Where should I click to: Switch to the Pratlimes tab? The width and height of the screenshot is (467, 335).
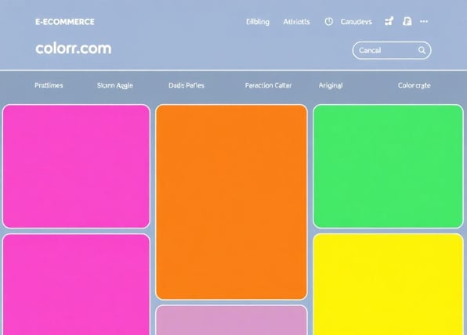pyautogui.click(x=49, y=85)
